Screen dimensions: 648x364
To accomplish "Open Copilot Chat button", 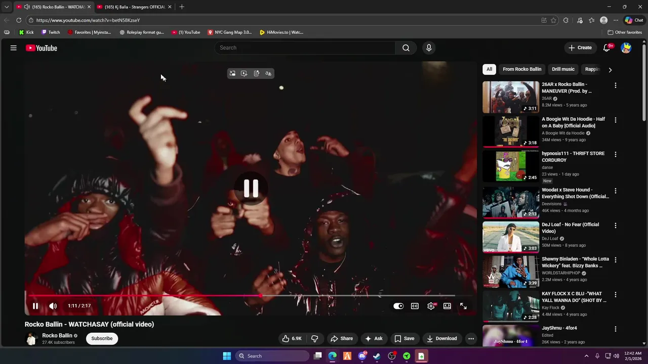I will click(x=634, y=20).
